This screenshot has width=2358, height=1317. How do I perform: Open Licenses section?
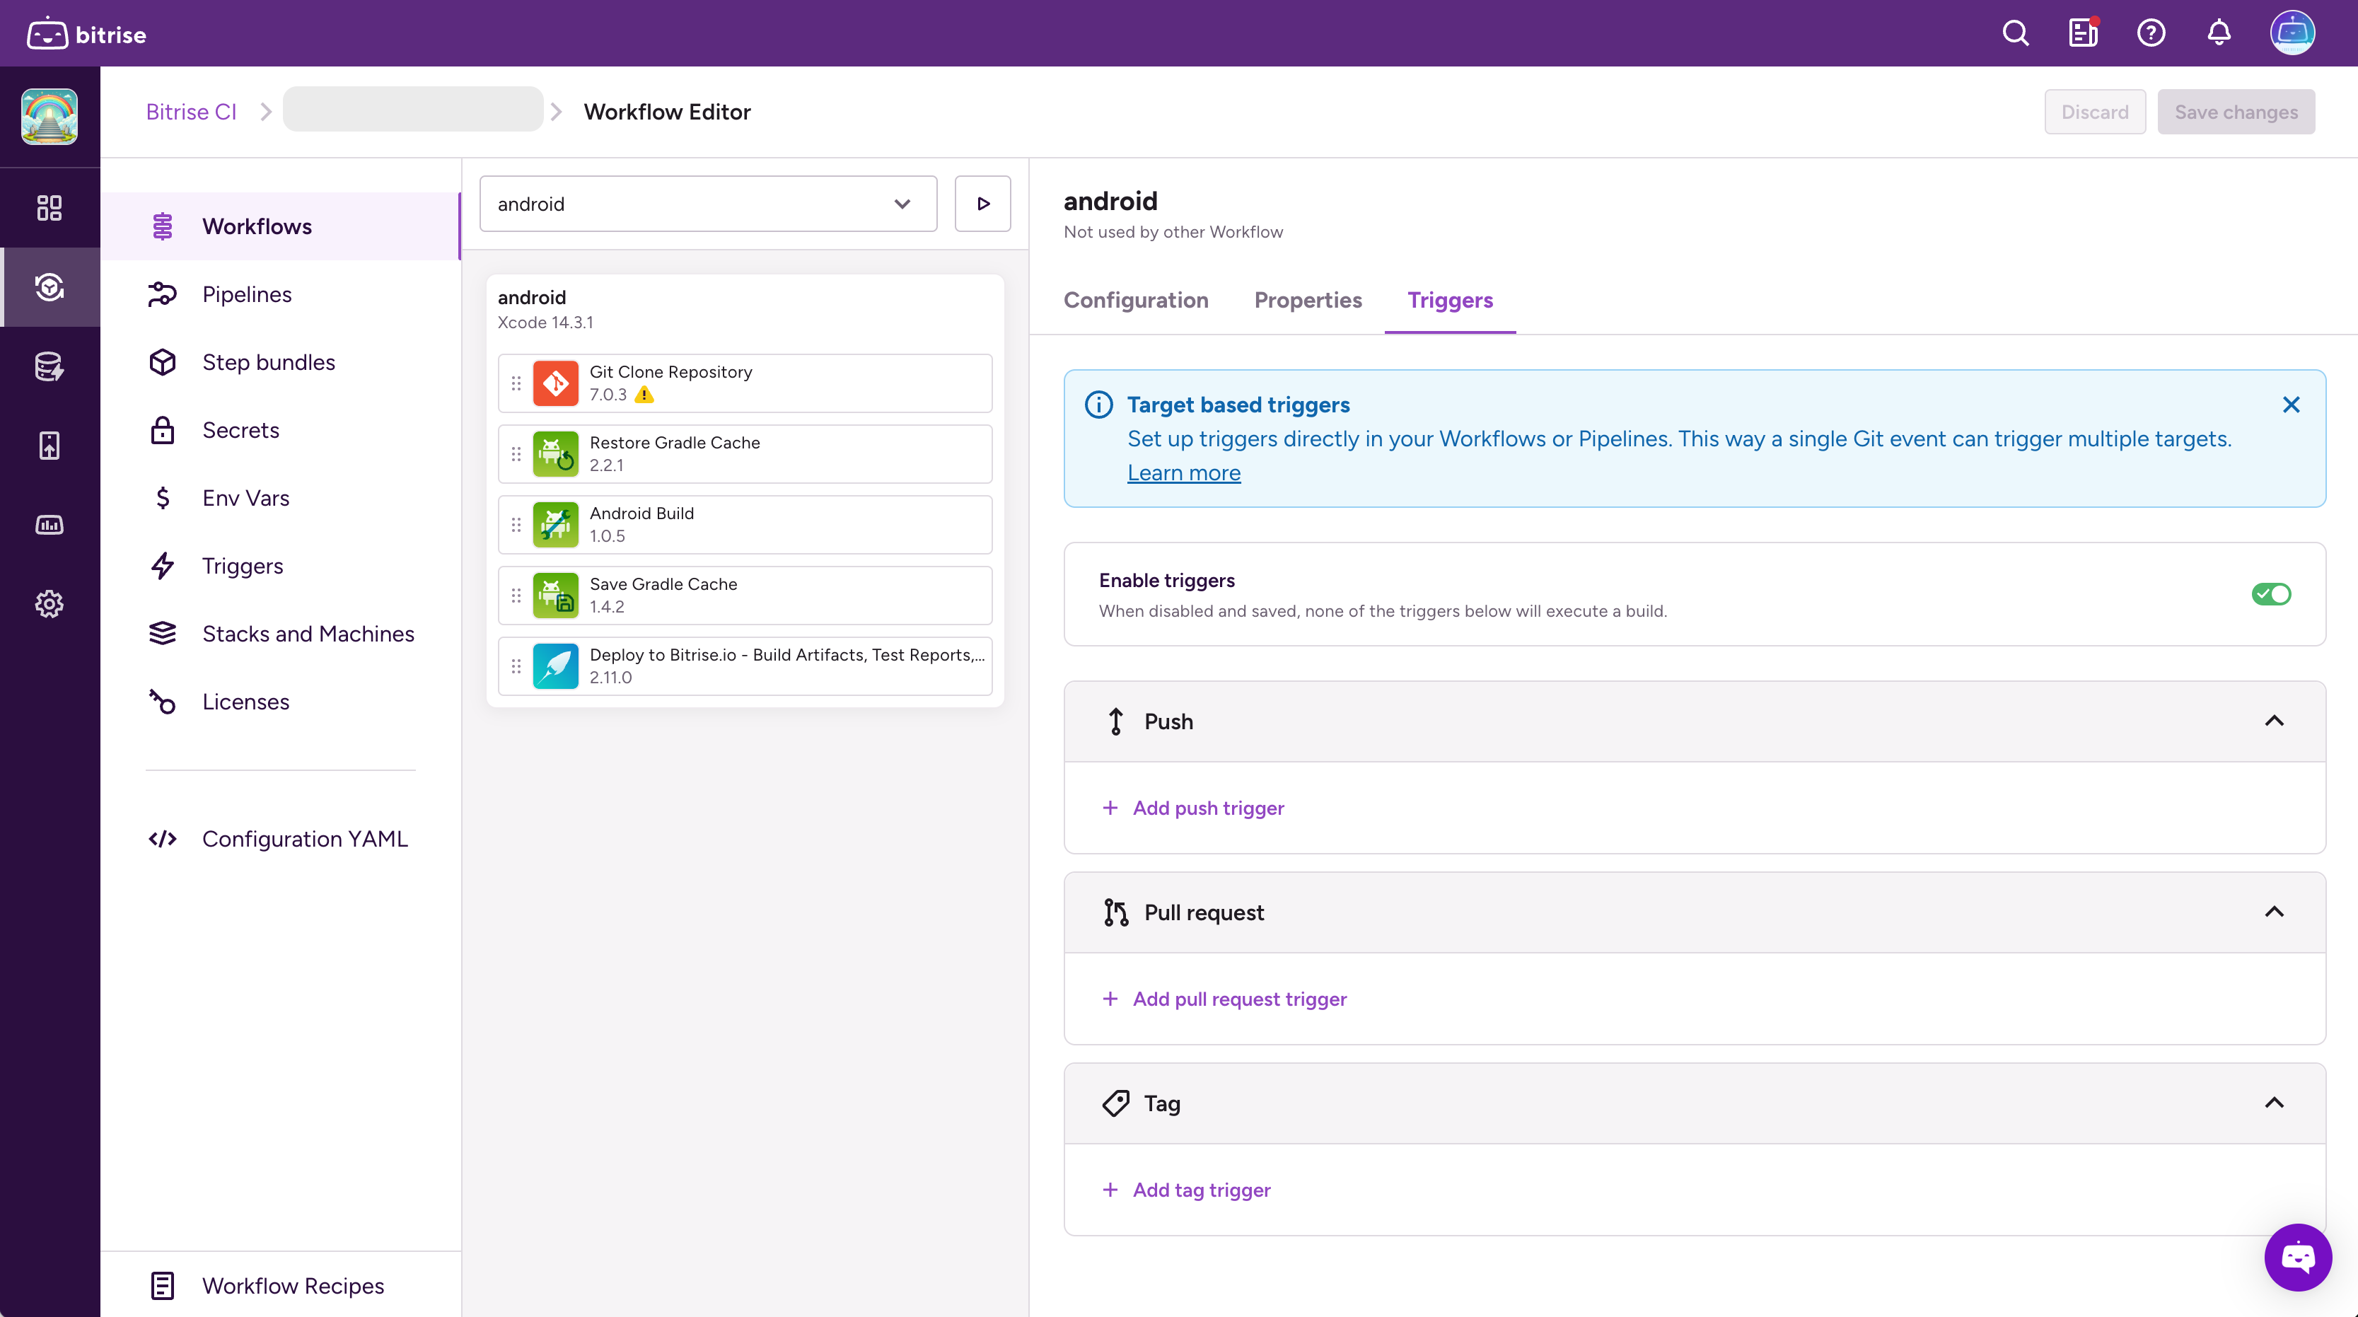[279, 701]
